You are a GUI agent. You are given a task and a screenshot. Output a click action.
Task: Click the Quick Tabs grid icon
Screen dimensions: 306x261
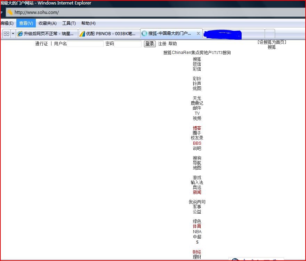click(x=7, y=34)
